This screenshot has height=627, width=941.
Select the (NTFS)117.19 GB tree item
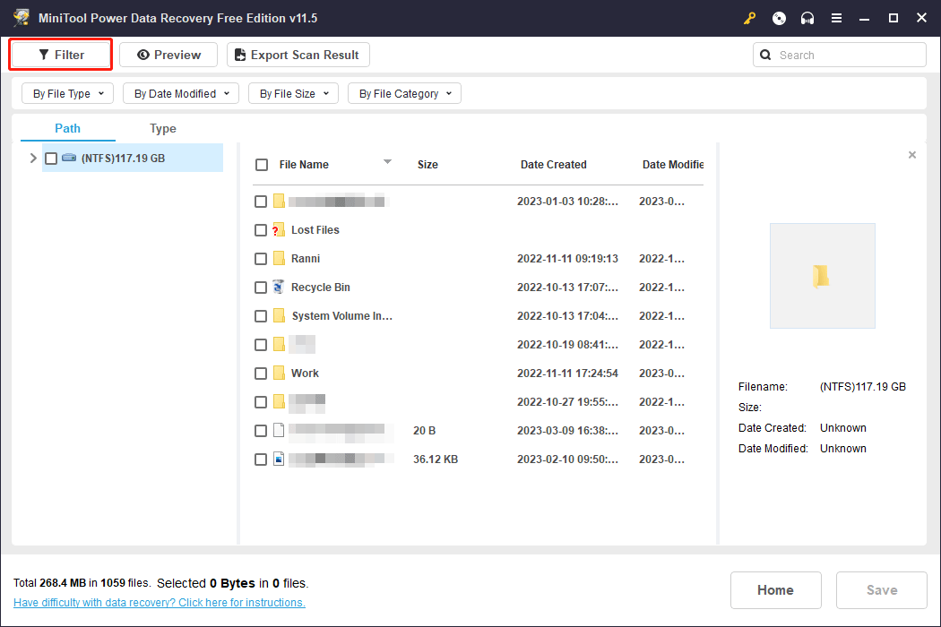(x=133, y=158)
